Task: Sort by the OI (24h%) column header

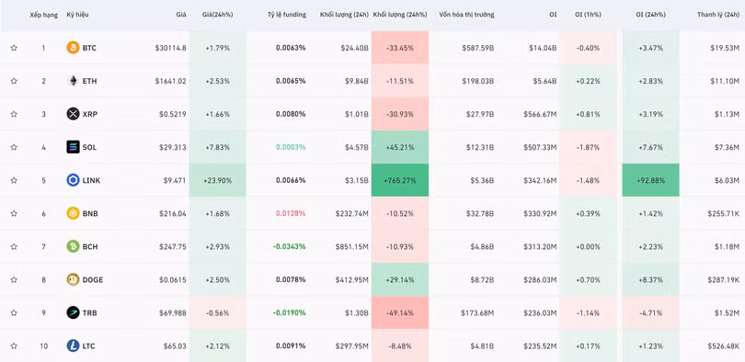Action: pyautogui.click(x=650, y=15)
